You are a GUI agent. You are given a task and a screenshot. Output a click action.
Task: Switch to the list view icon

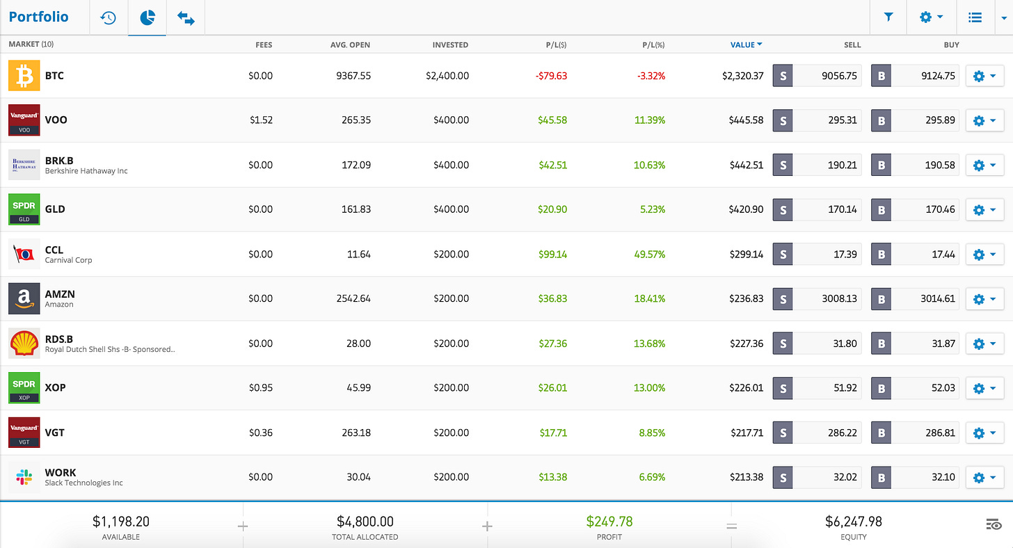(975, 17)
